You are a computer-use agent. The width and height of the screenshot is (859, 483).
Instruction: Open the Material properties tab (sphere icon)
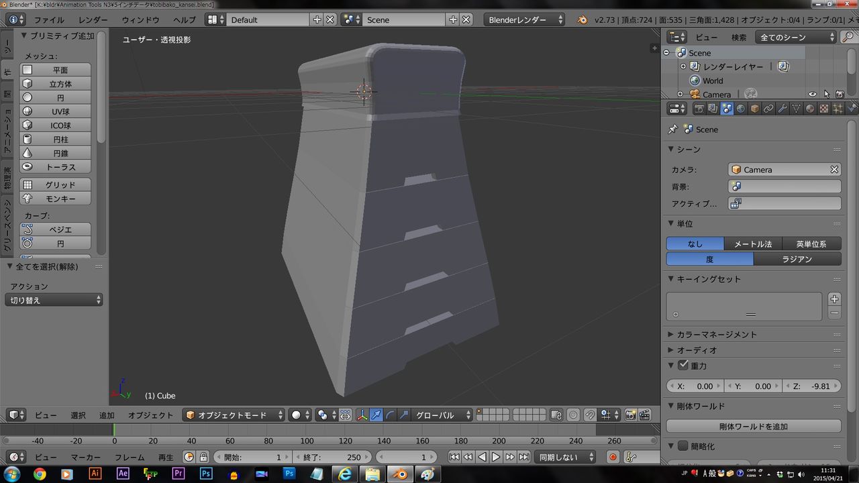(810, 109)
